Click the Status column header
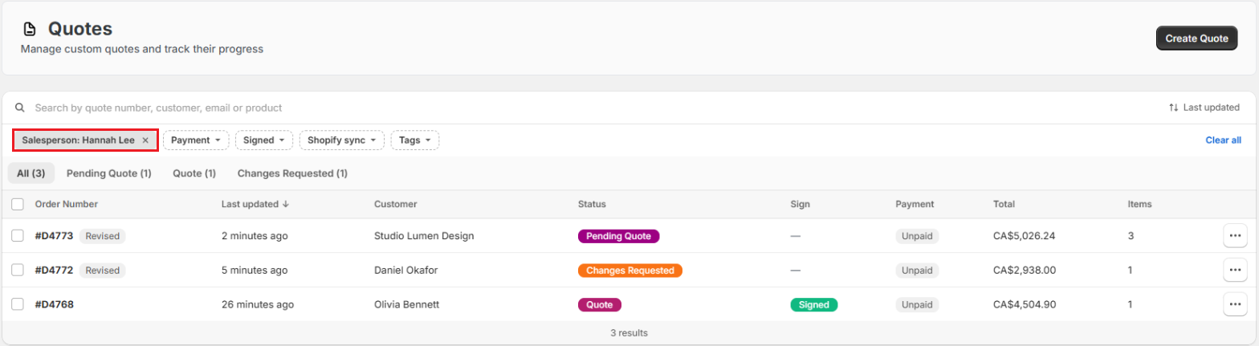 (x=592, y=205)
